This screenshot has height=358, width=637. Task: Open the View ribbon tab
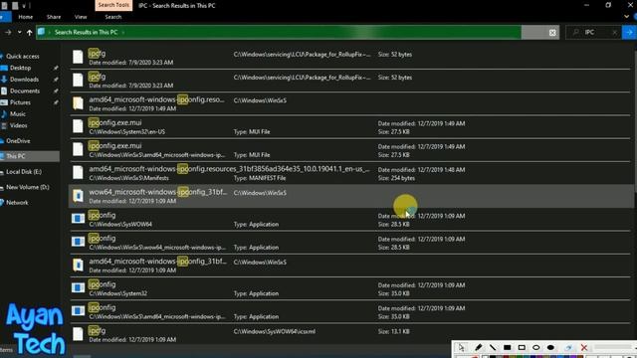(81, 17)
